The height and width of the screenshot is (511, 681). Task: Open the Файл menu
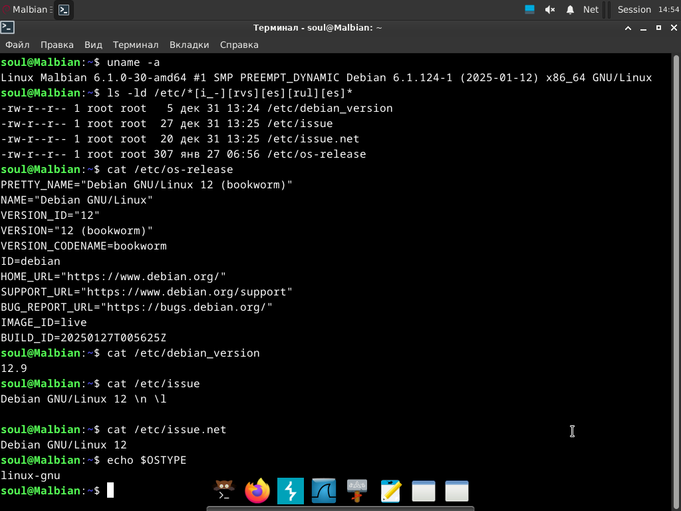coord(17,45)
